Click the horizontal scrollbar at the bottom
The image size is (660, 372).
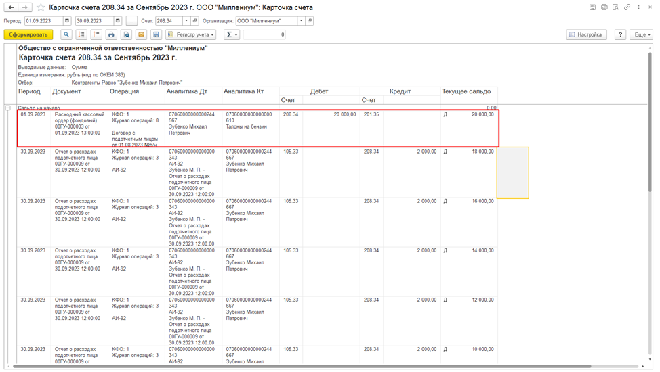[302, 366]
